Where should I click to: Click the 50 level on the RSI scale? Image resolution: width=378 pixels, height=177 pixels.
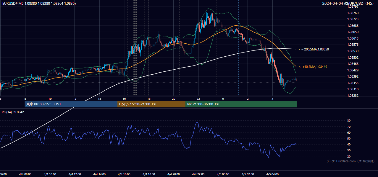pos(349,138)
